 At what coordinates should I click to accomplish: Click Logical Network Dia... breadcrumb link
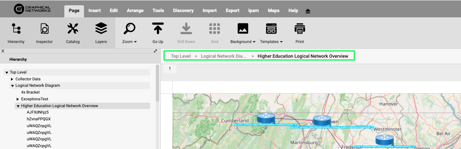tap(224, 56)
